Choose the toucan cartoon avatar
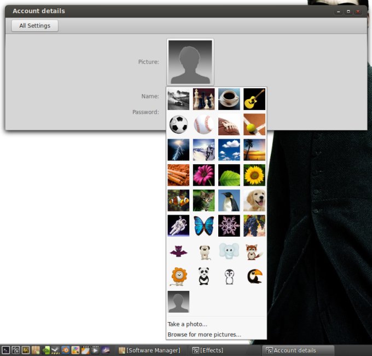This screenshot has width=372, height=356. click(254, 277)
